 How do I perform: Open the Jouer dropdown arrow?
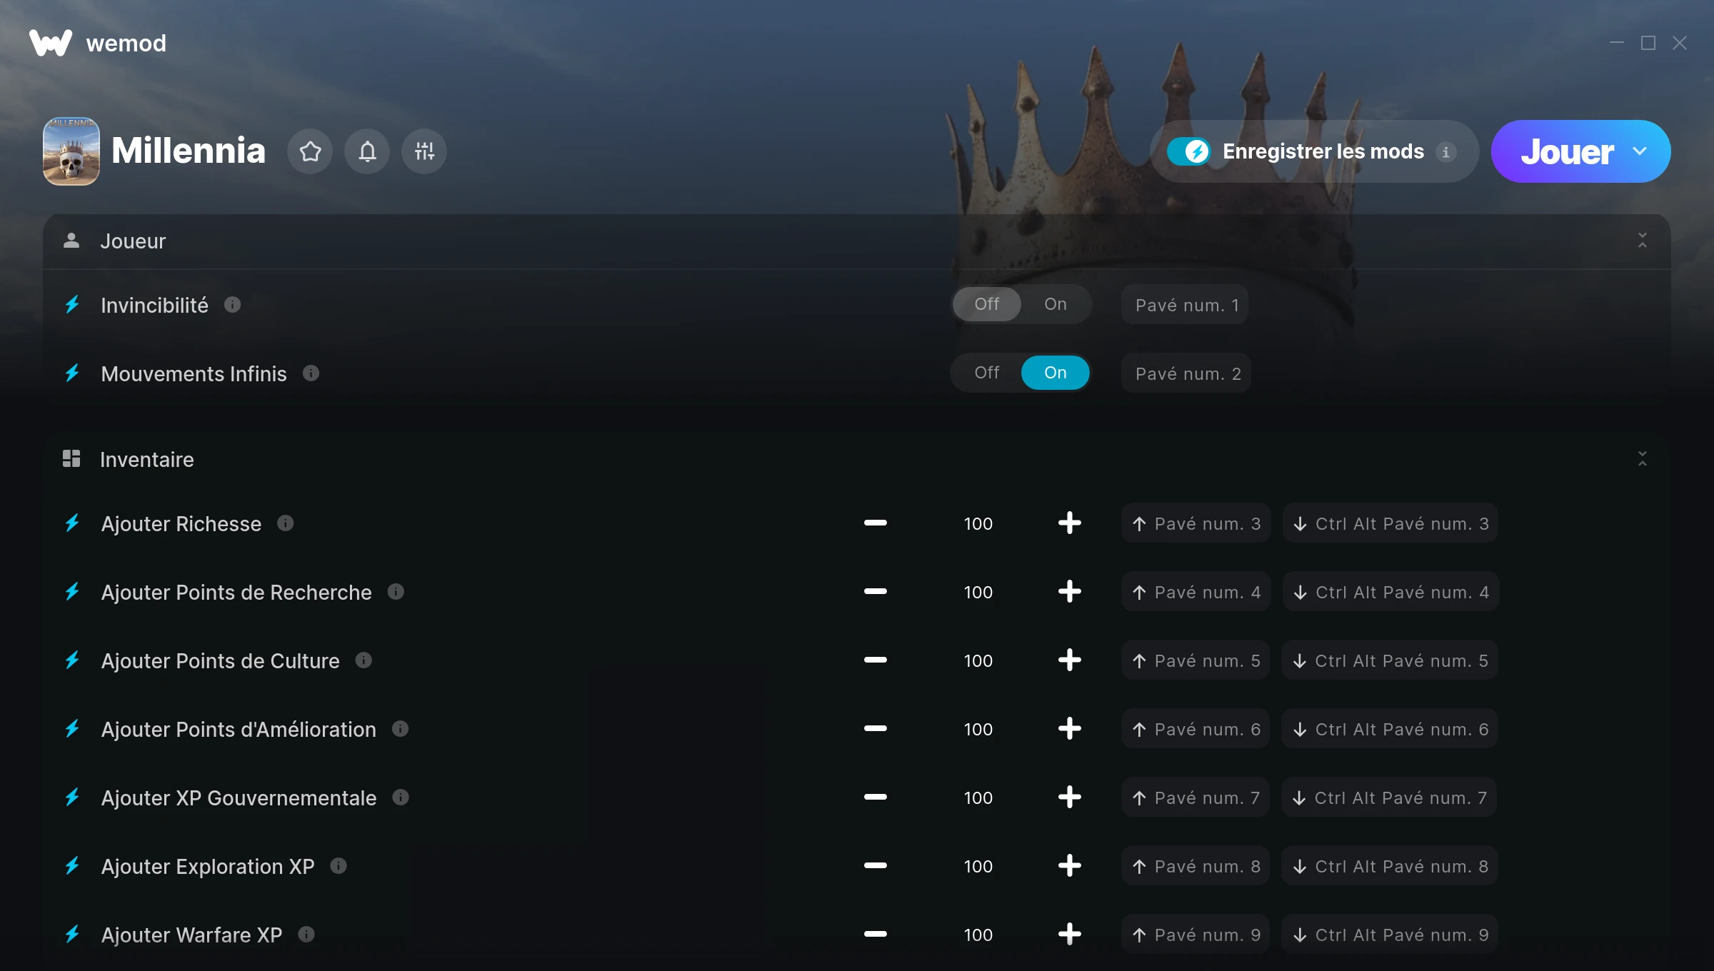pos(1640,151)
